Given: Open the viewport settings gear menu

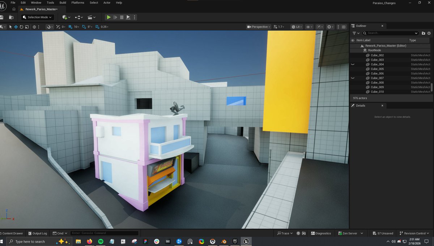Looking at the screenshot, I should tap(330, 27).
